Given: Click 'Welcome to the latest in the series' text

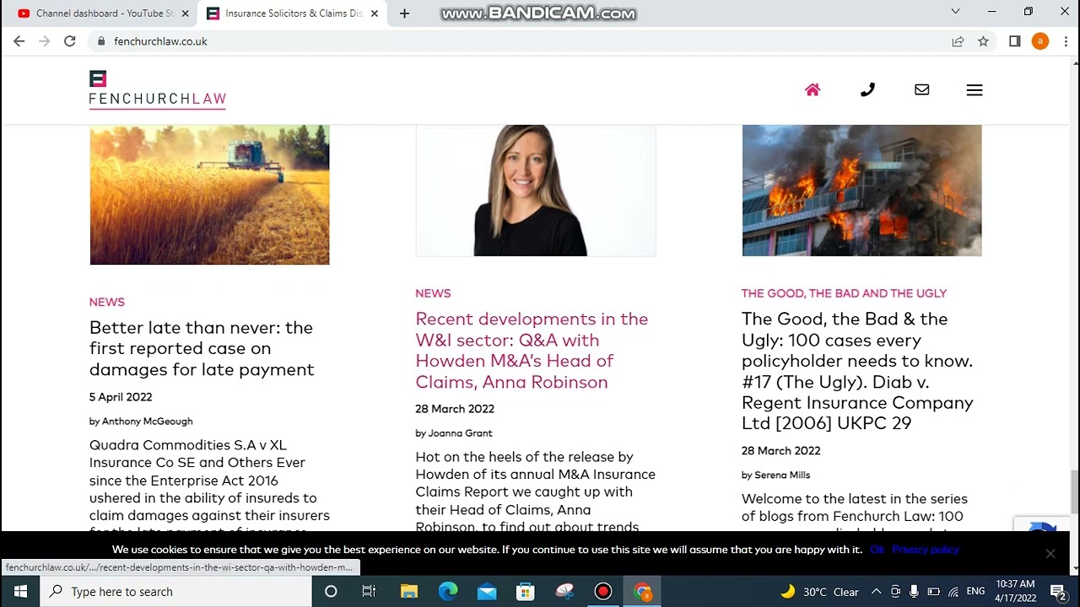Looking at the screenshot, I should (x=855, y=499).
